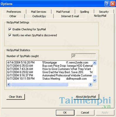Click the list's scroll down arrow
The height and width of the screenshot is (117, 116).
pyautogui.click(x=95, y=80)
